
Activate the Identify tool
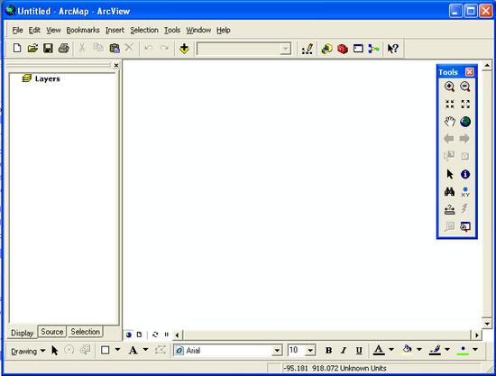click(465, 174)
